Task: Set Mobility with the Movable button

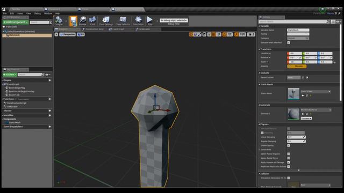Action: (297, 66)
